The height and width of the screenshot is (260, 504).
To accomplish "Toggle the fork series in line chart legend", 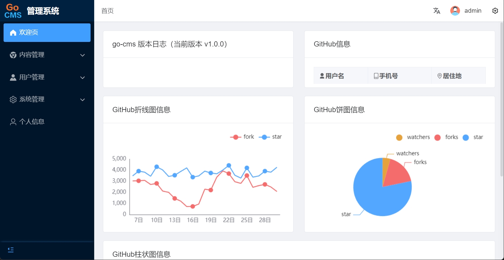I will [242, 137].
